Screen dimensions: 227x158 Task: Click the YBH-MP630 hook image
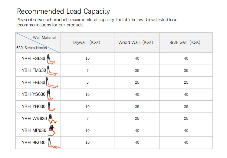(x=52, y=130)
